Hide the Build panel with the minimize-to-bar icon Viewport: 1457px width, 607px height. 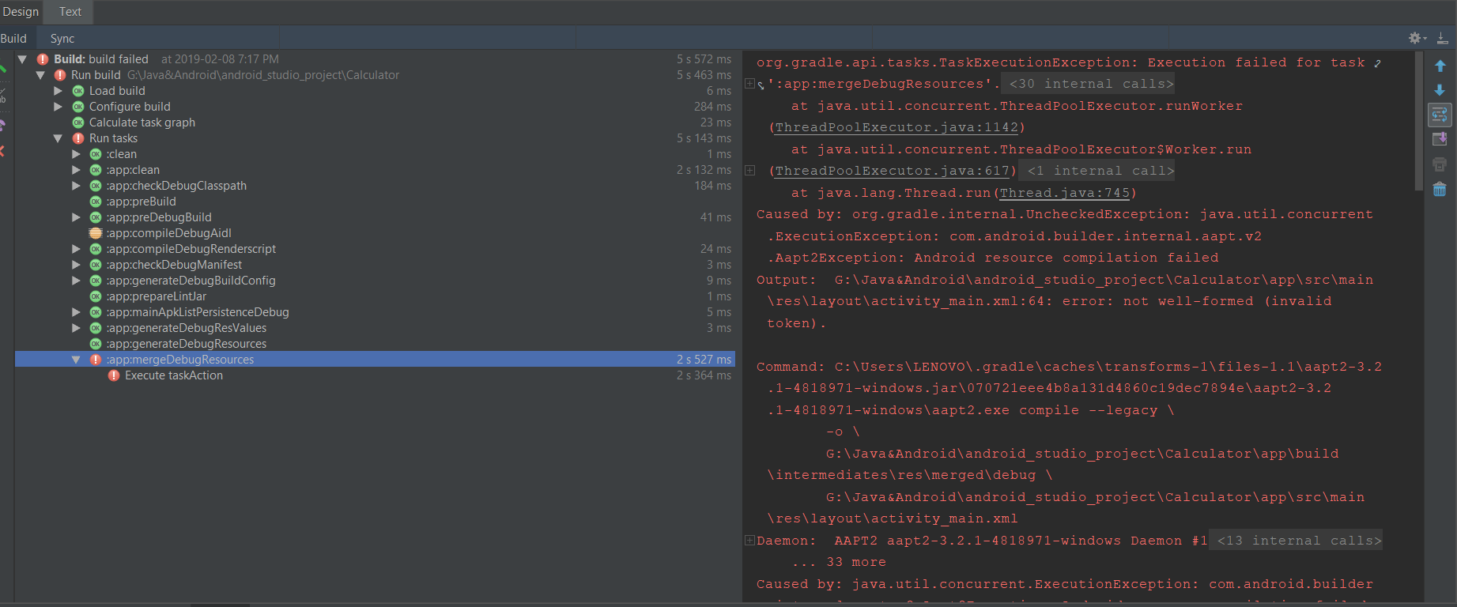pos(1442,38)
